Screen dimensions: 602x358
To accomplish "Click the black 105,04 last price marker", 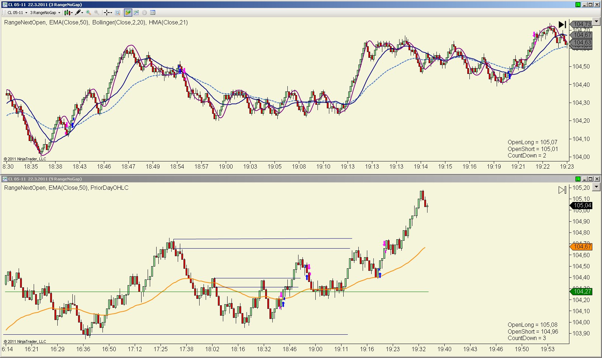I will pyautogui.click(x=580, y=206).
